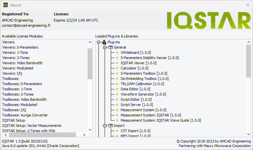Select 'TRL/LRM Calibration [1.0.0]' tree item

(x=142, y=84)
